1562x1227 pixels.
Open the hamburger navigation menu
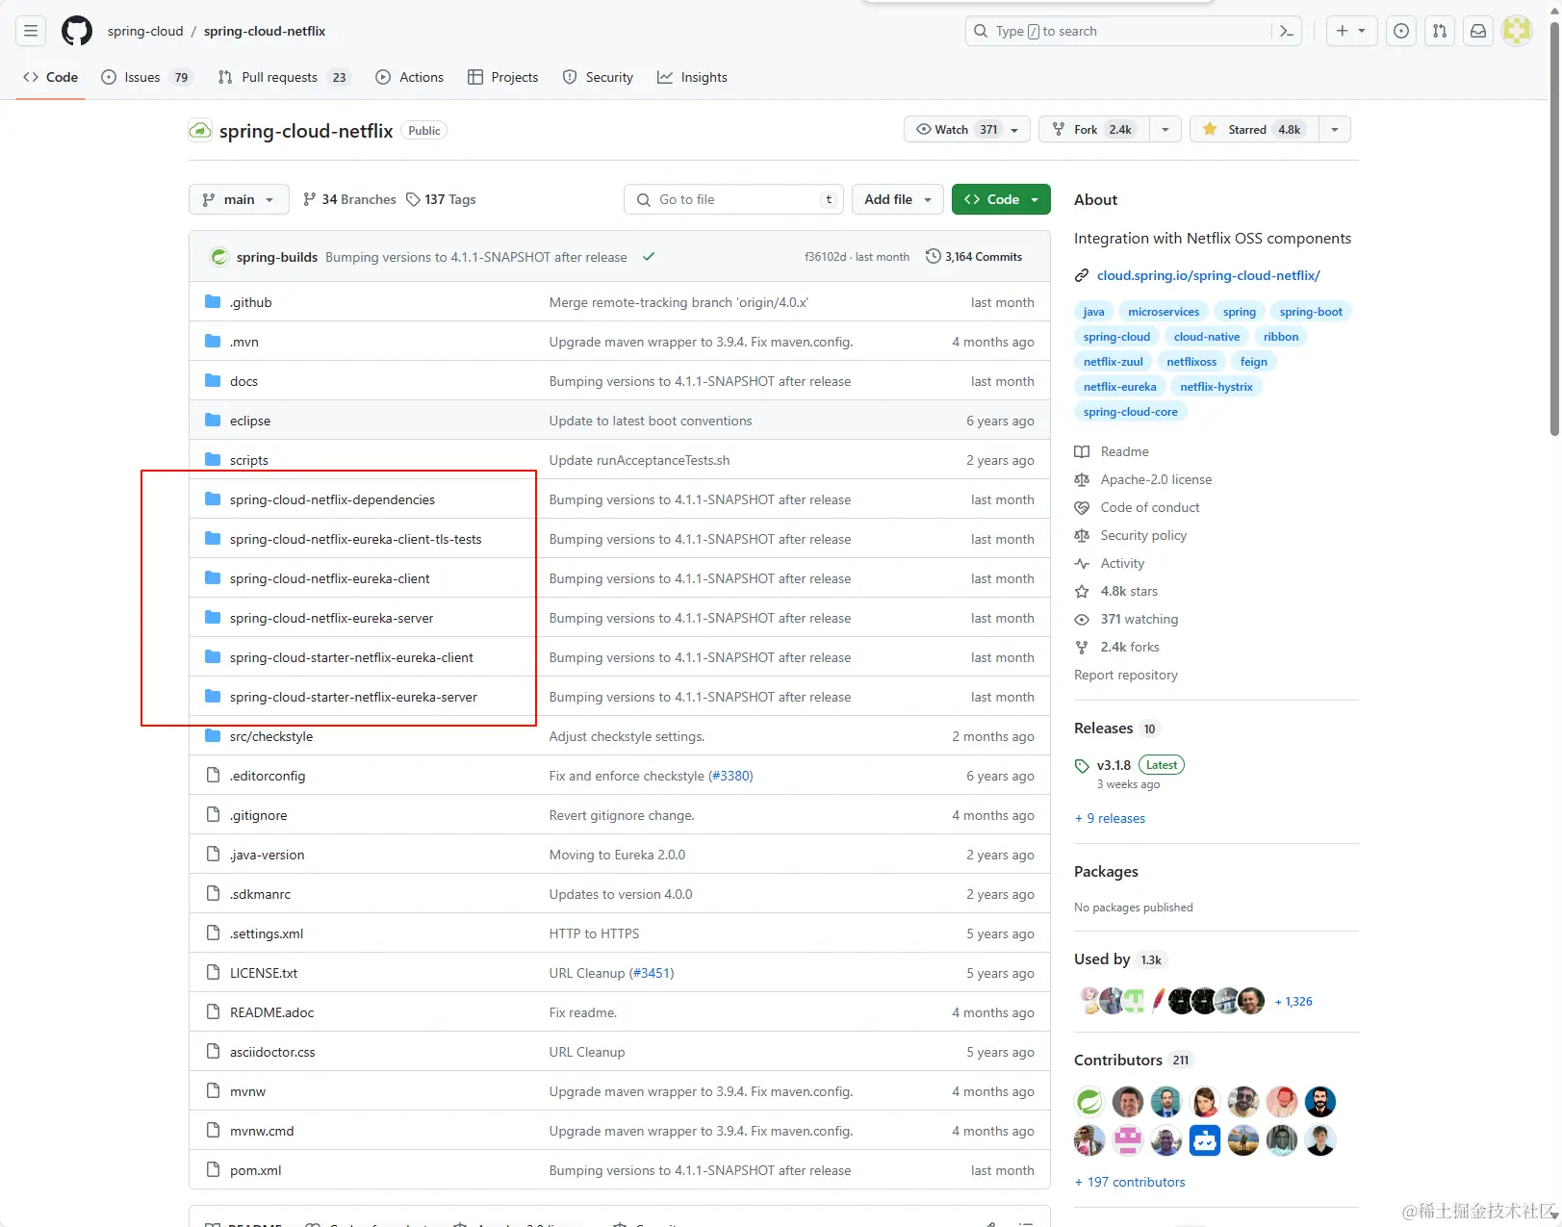[x=31, y=31]
